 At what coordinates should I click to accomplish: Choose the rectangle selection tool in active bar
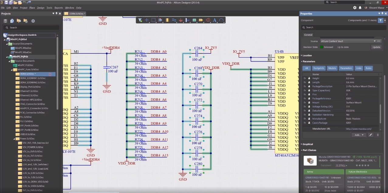click(153, 20)
